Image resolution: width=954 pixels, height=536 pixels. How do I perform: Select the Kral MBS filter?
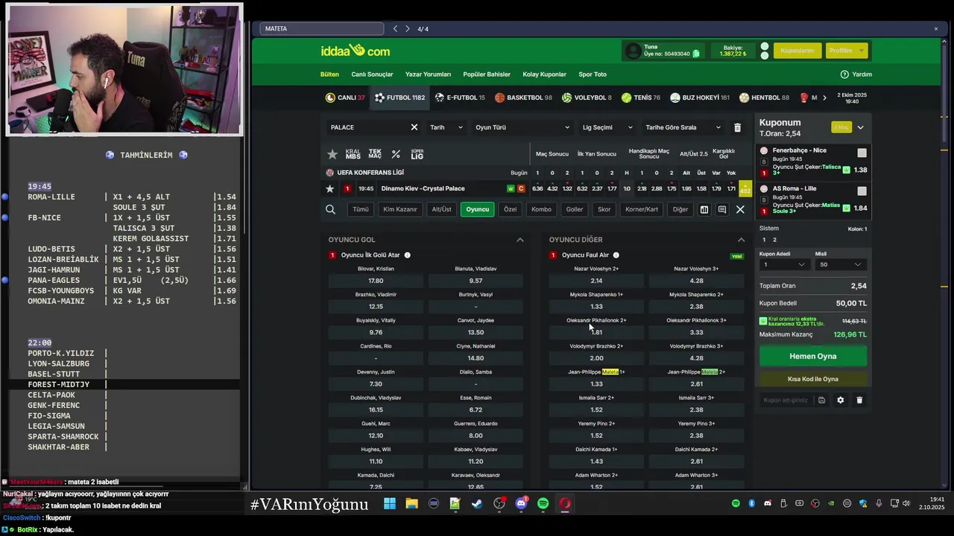[353, 154]
